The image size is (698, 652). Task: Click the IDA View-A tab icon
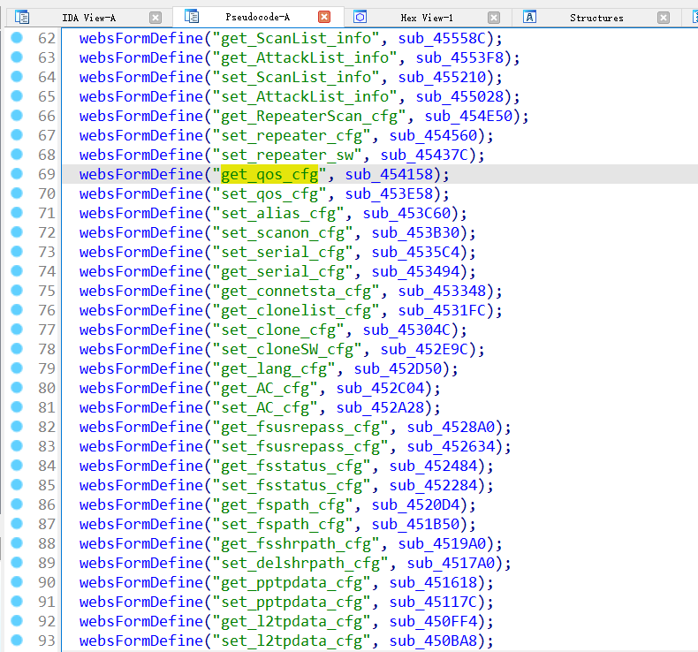coord(22,17)
